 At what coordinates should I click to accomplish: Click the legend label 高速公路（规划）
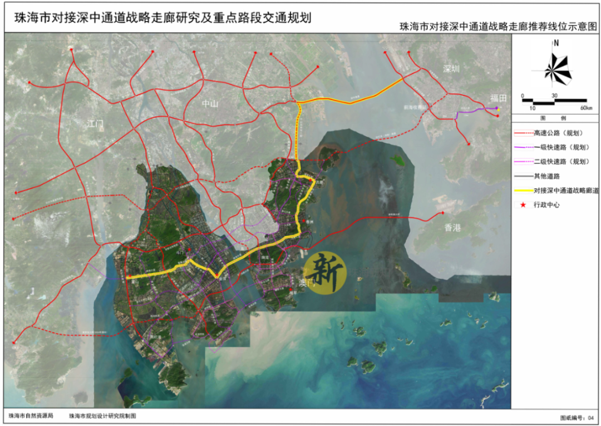(559, 133)
